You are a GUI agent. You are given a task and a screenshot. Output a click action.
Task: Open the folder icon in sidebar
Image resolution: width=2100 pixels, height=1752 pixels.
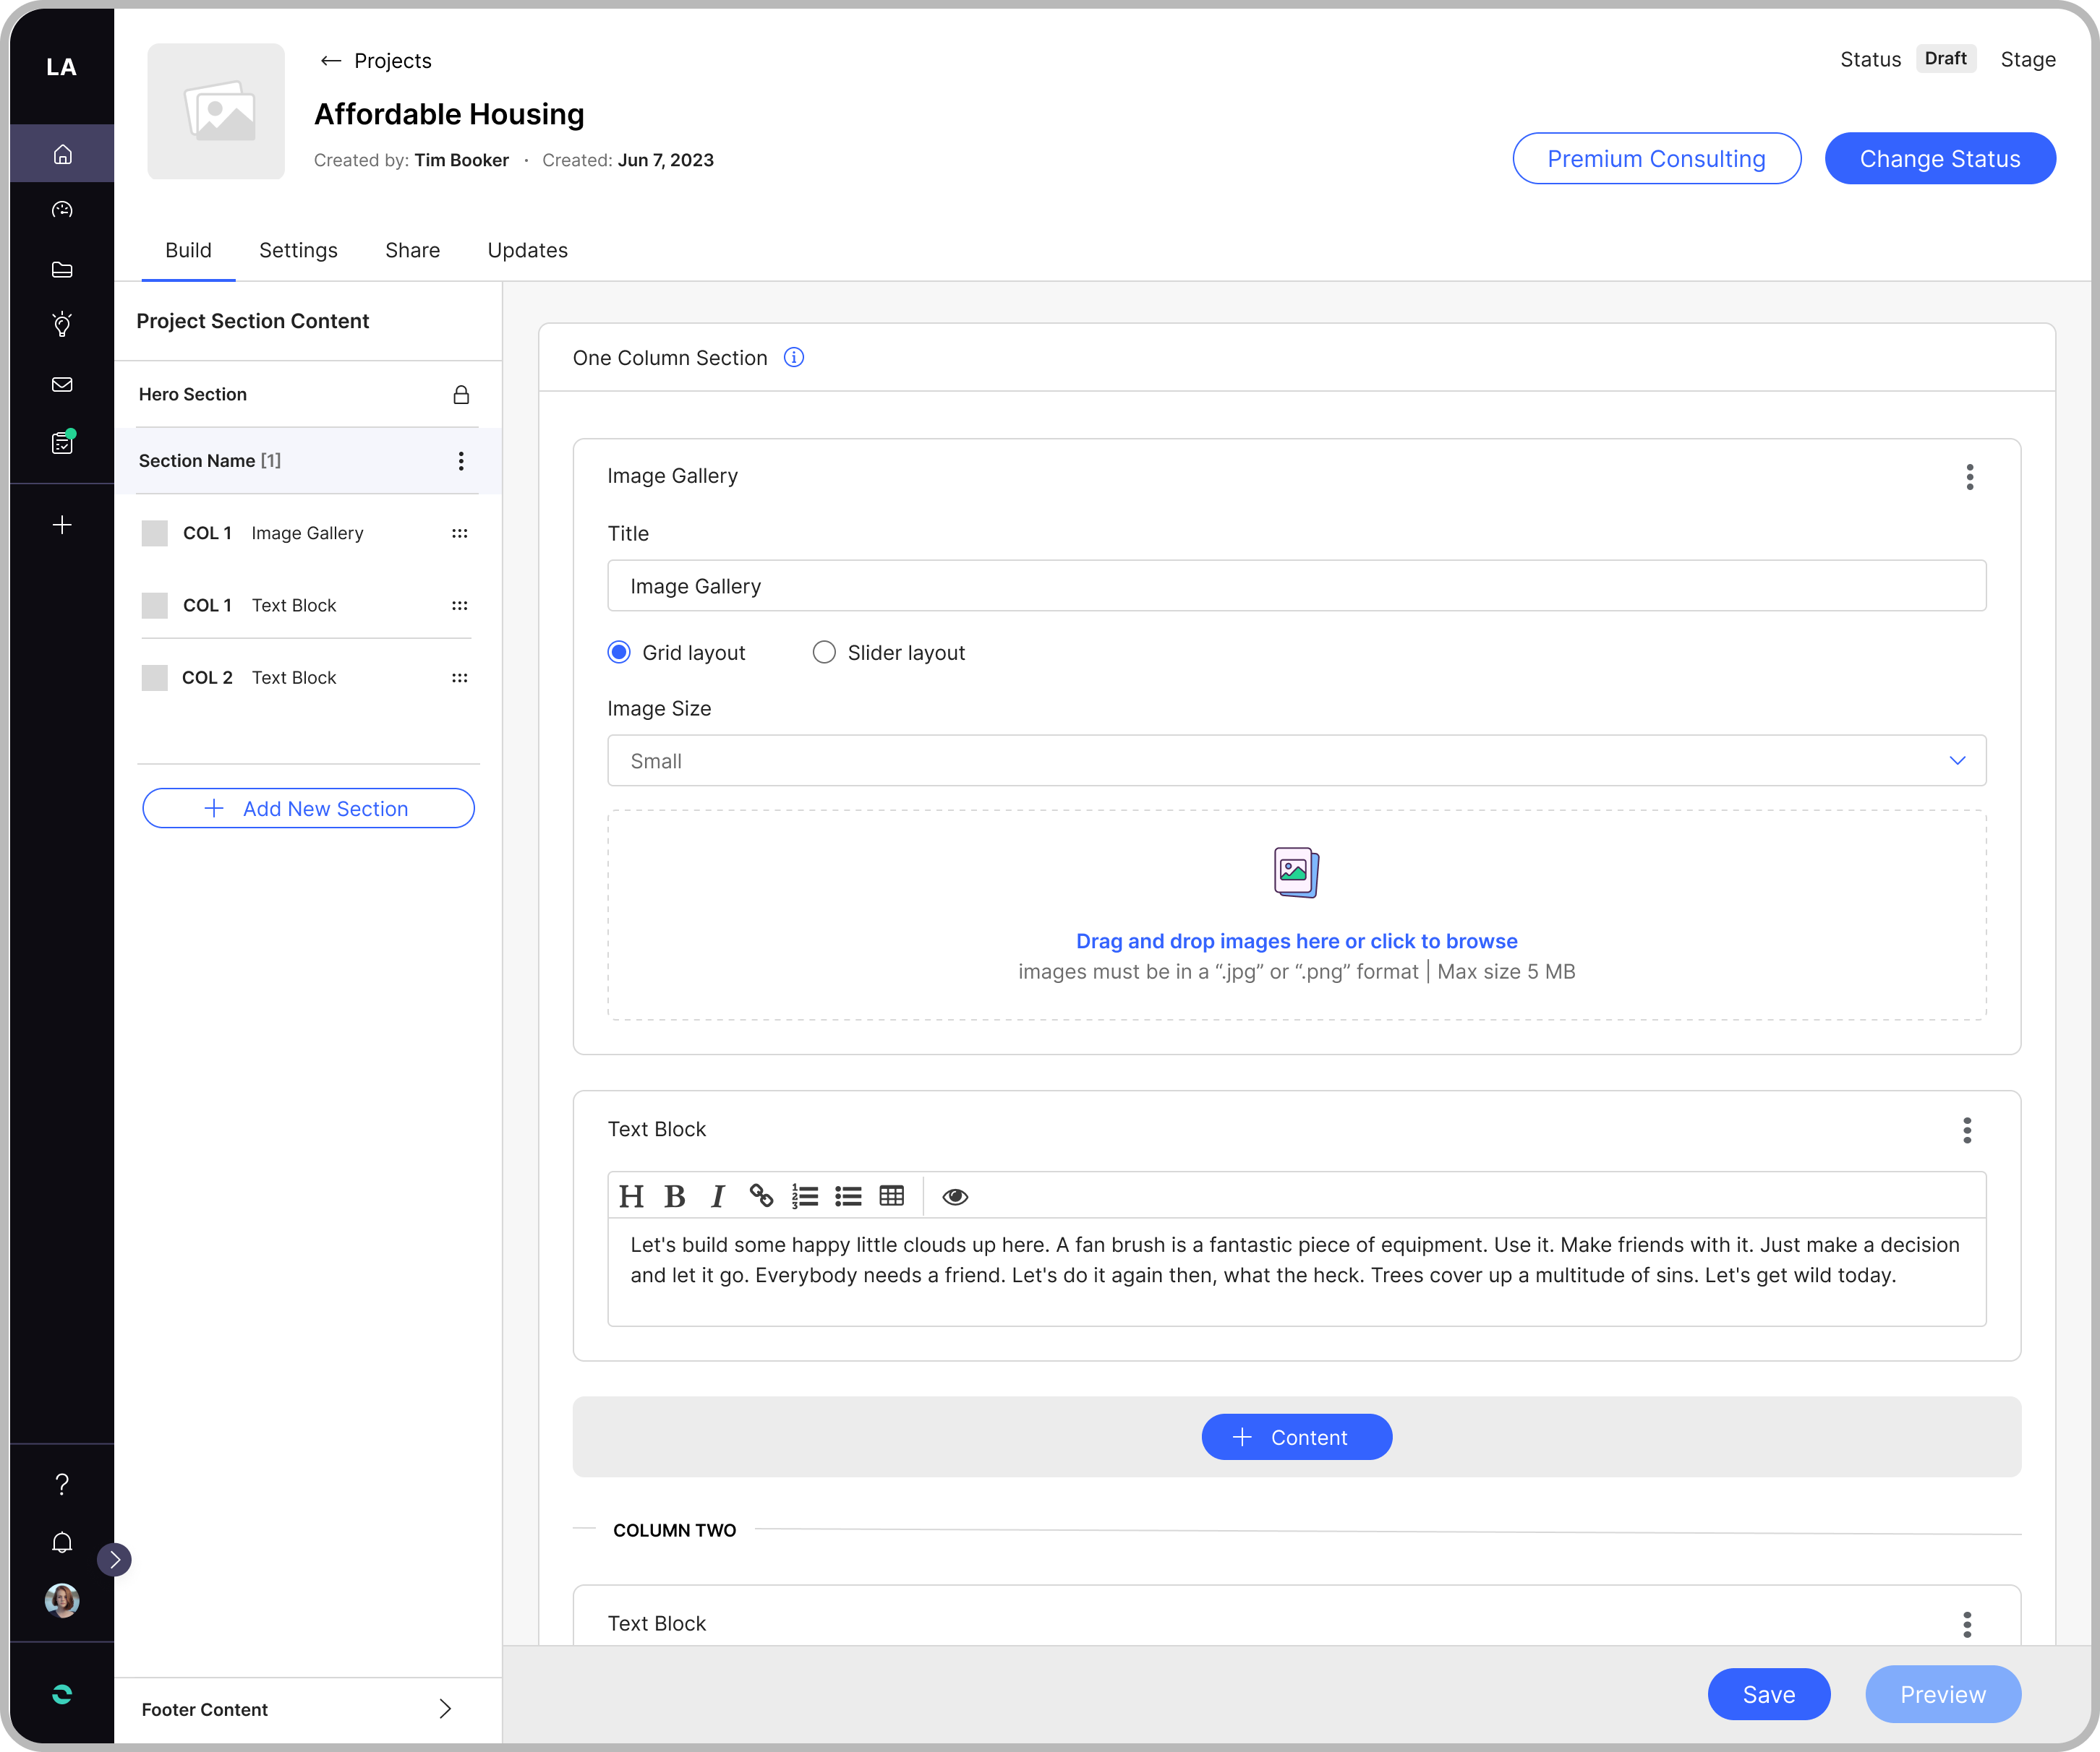(x=62, y=270)
